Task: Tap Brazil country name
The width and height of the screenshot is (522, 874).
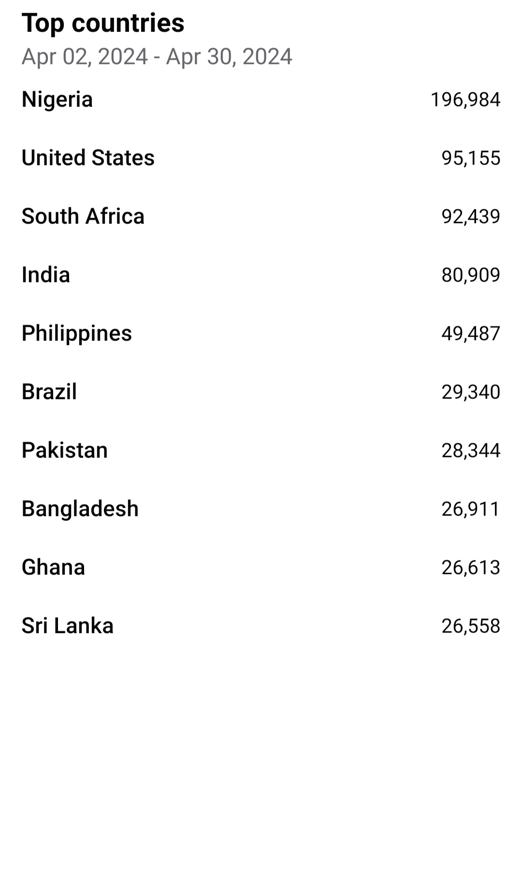Action: coord(49,392)
